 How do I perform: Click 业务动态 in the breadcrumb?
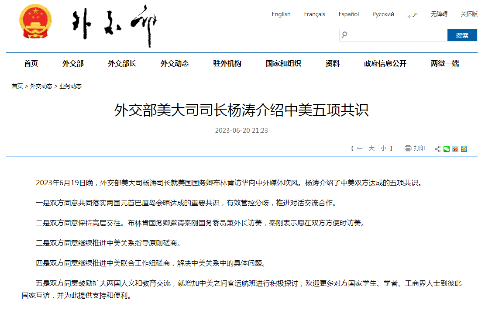click(x=71, y=86)
